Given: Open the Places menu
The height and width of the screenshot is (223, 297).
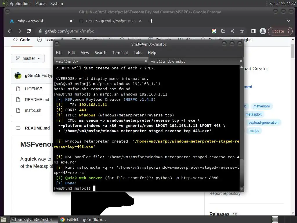Looking at the screenshot, I should 41,3.
